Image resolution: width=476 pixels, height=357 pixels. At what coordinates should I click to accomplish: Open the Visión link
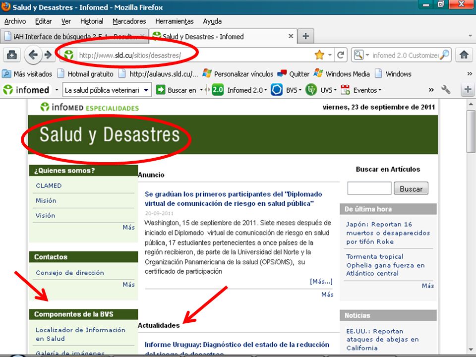(x=45, y=215)
